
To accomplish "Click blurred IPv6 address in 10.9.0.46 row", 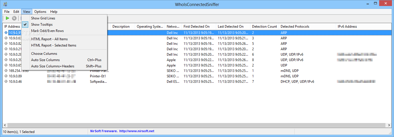I will 356,82.
